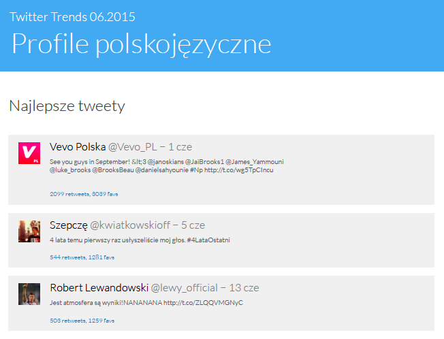The width and height of the screenshot is (444, 339).
Task: Open the Vevo Polska author name
Action: click(78, 146)
